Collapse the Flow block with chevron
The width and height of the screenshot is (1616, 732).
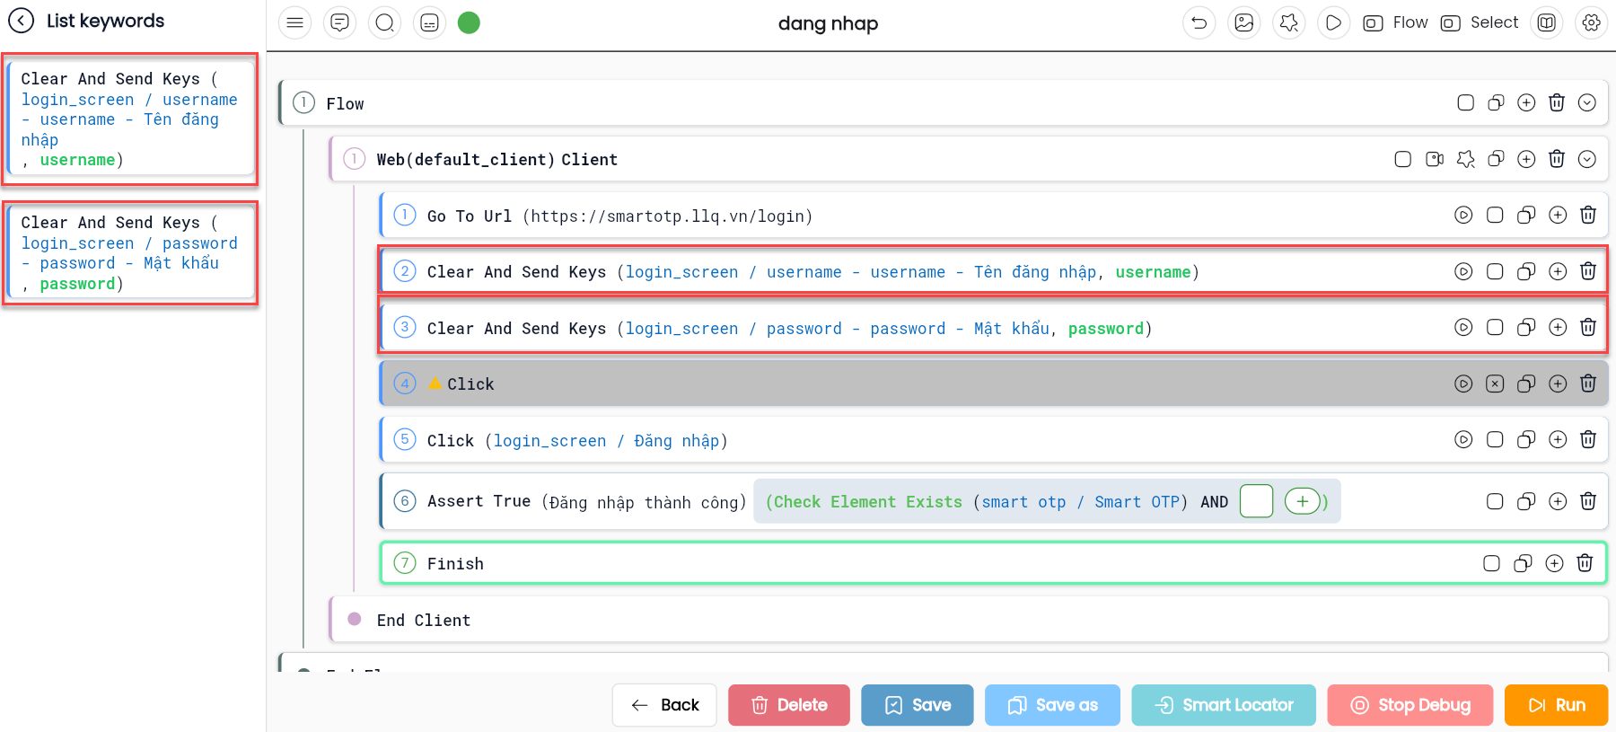tap(1587, 102)
